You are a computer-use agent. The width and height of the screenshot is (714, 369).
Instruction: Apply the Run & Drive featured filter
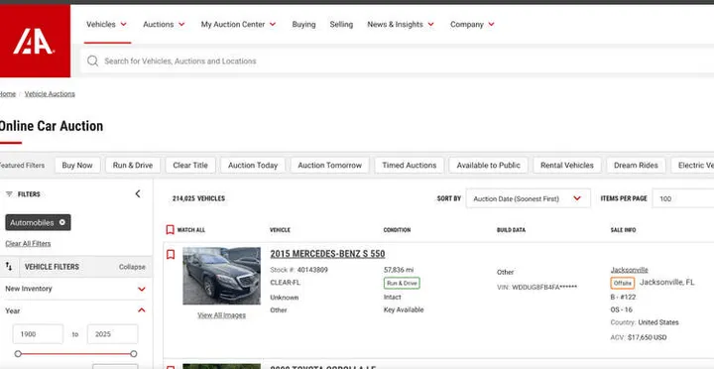[133, 166]
